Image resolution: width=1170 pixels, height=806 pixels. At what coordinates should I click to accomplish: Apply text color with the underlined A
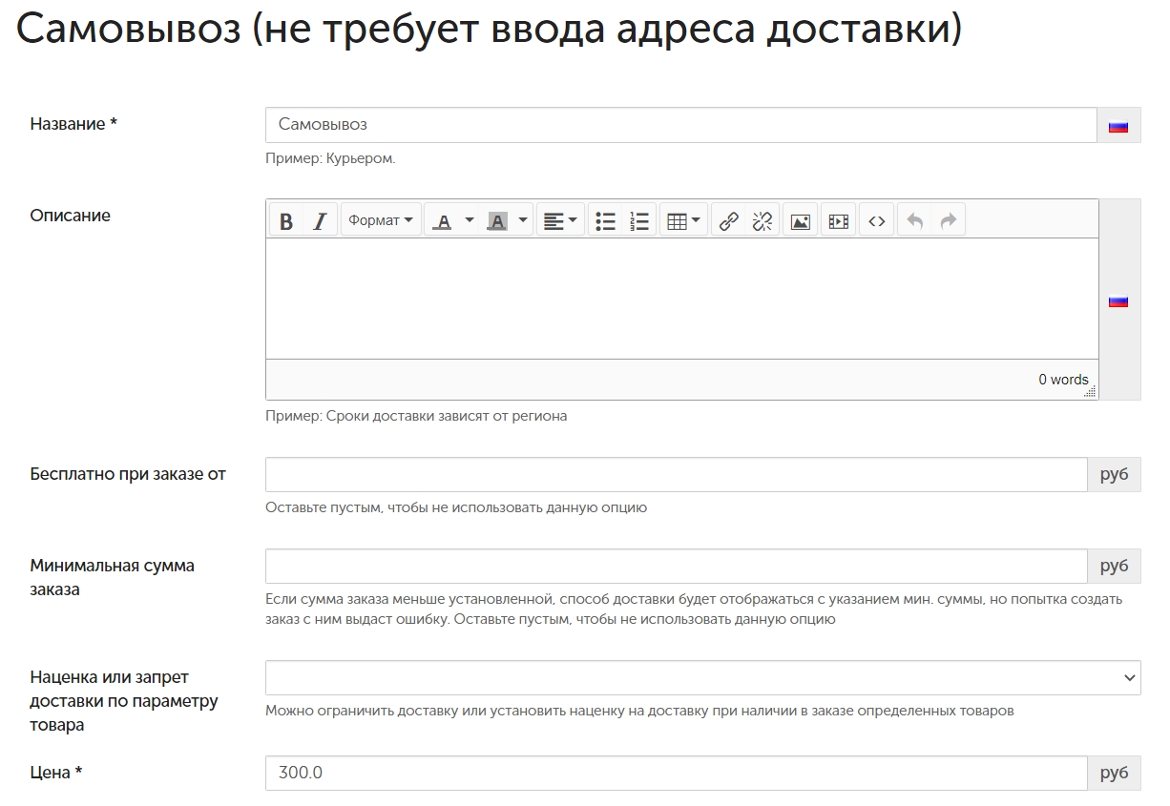pos(442,220)
